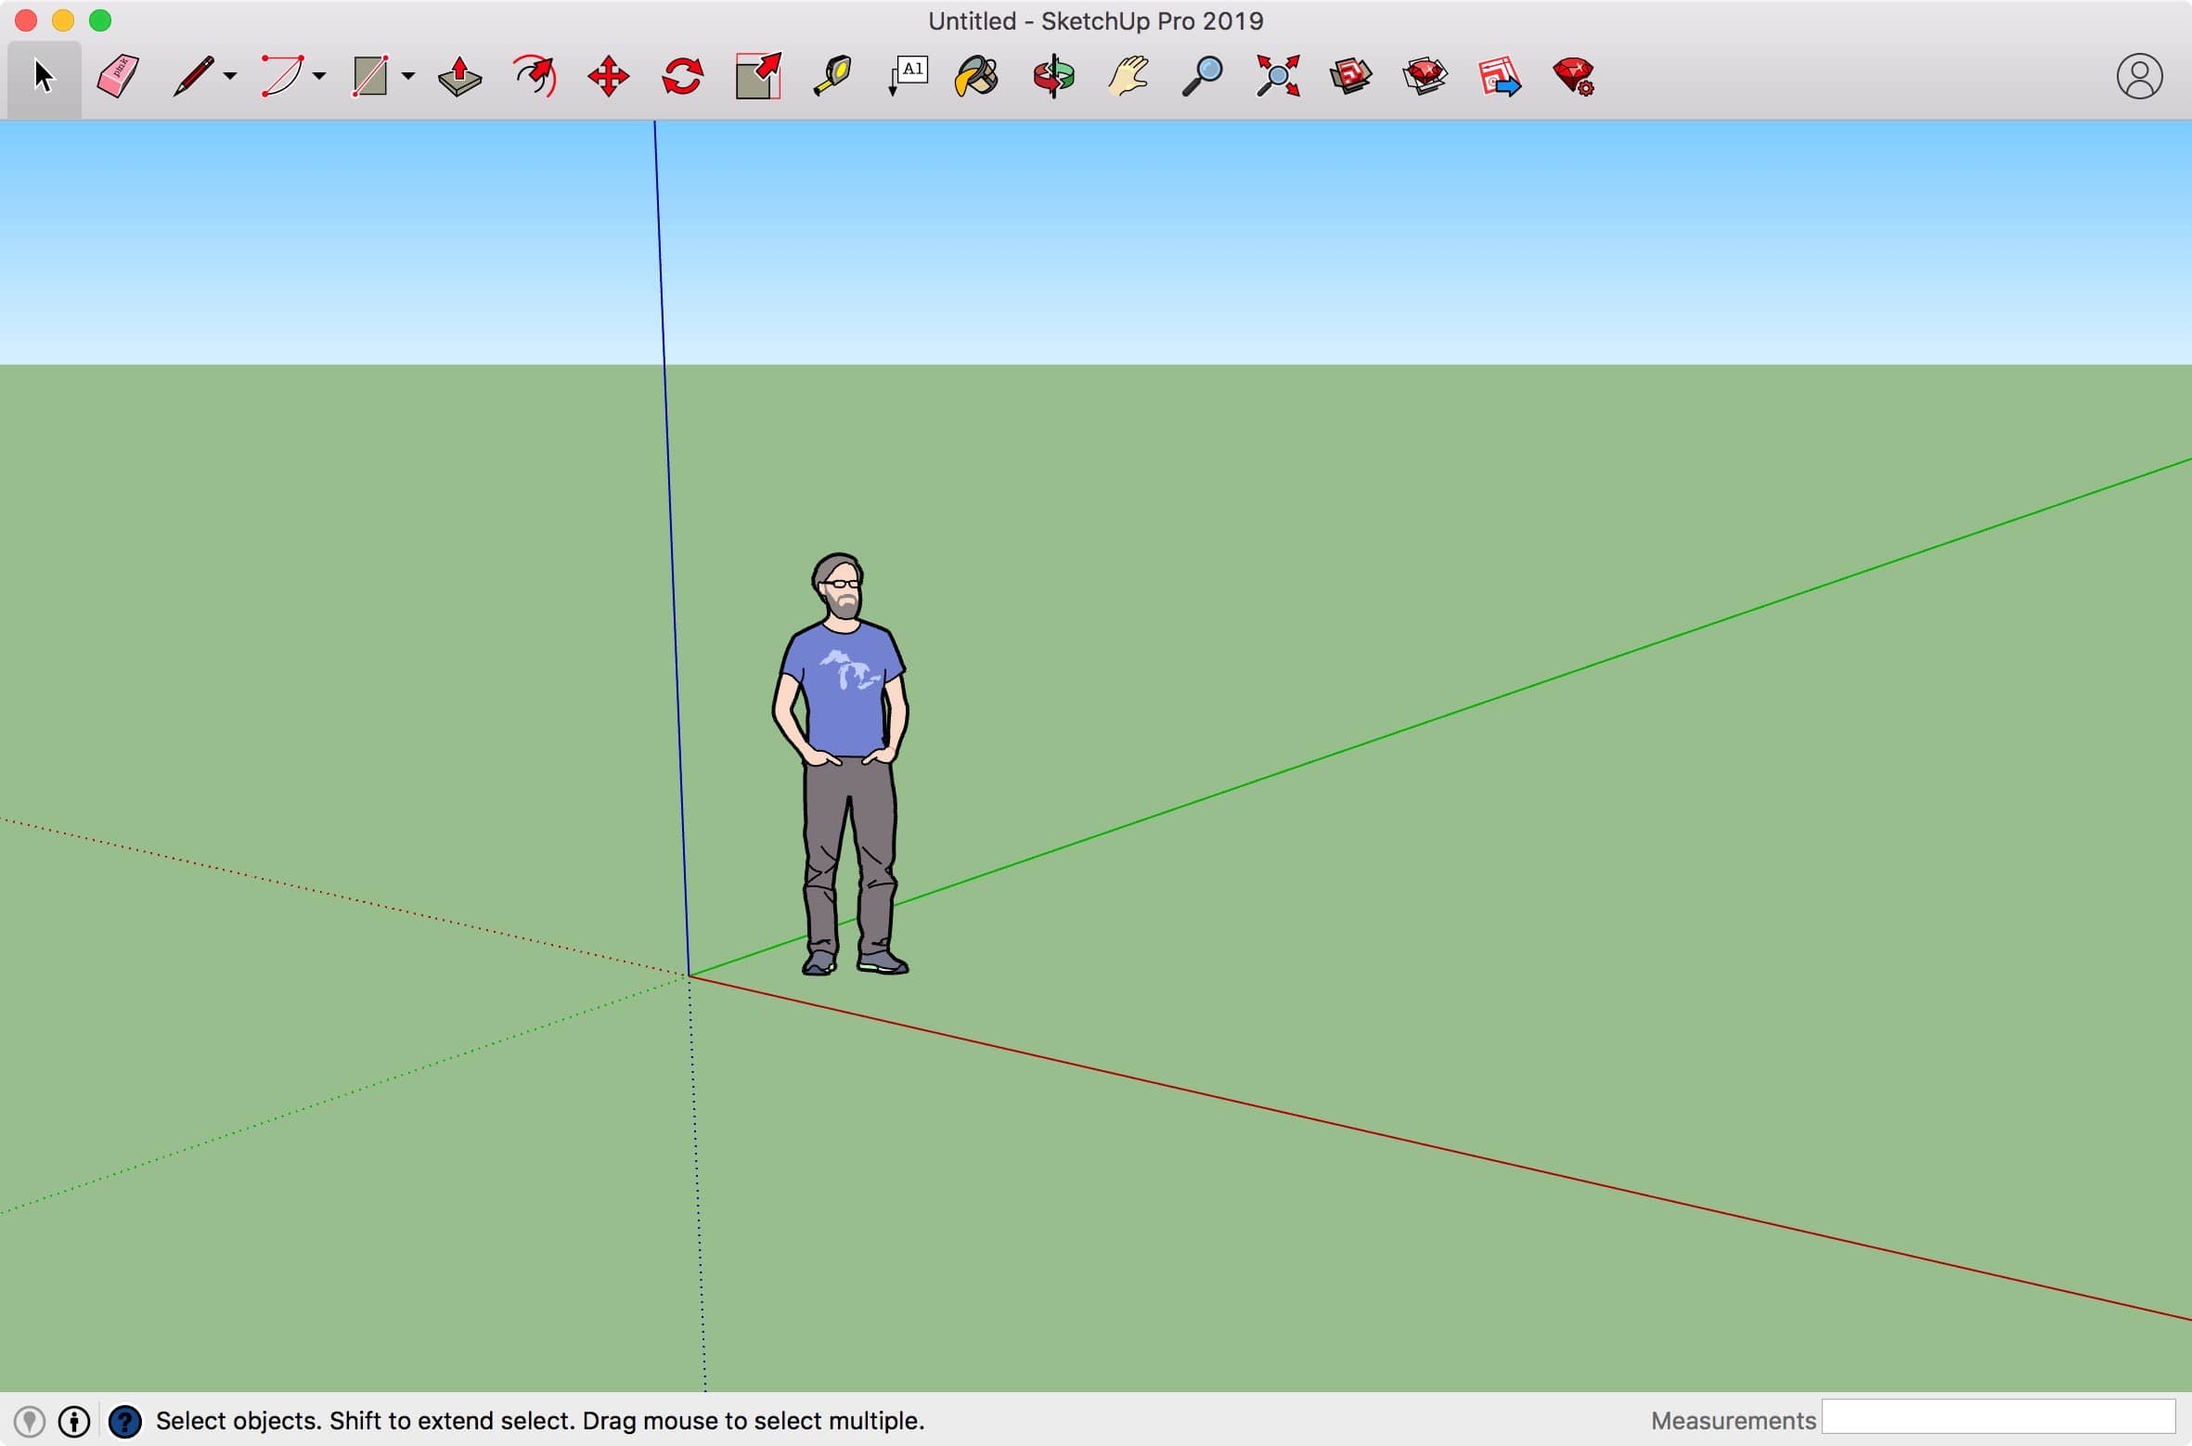2192x1446 pixels.
Task: Select the Arc tool
Action: point(281,76)
